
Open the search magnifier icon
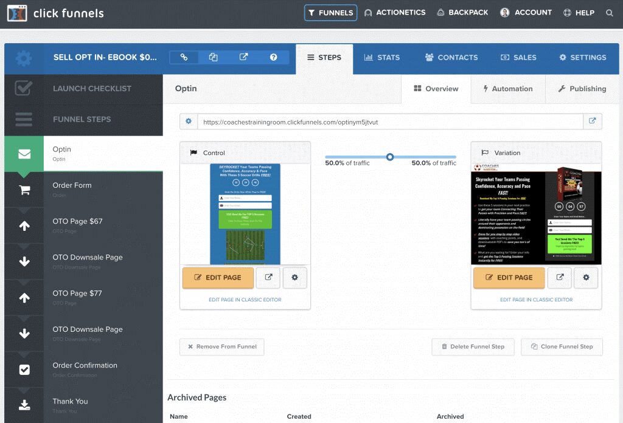point(609,13)
